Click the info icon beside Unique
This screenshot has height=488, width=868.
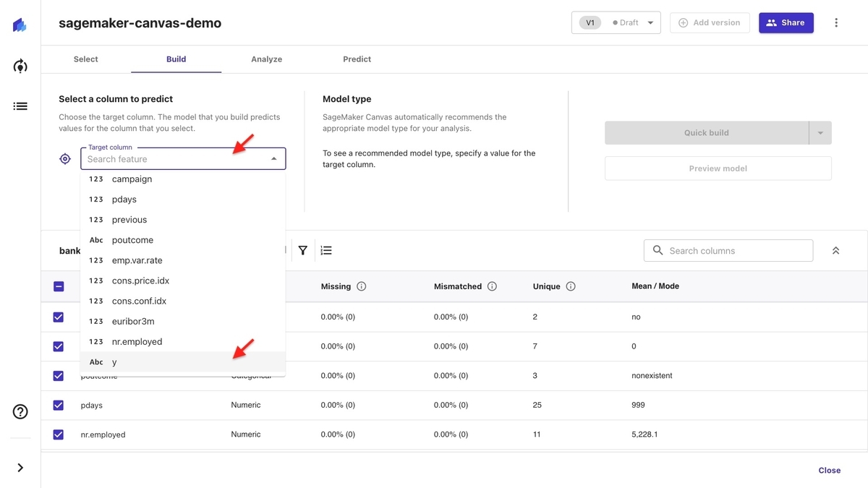571,286
